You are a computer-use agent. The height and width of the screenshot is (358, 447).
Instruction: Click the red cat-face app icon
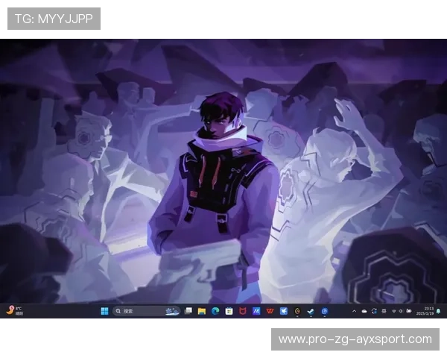[x=242, y=311]
